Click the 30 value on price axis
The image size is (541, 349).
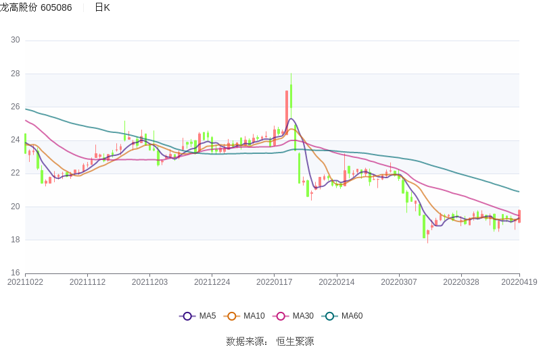pos(15,41)
